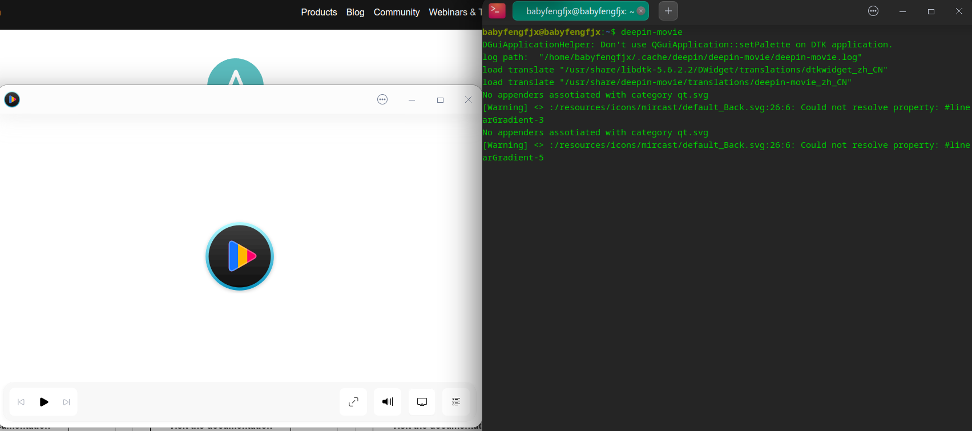
Task: Close the babyfengfjx terminal tab
Action: [x=641, y=11]
